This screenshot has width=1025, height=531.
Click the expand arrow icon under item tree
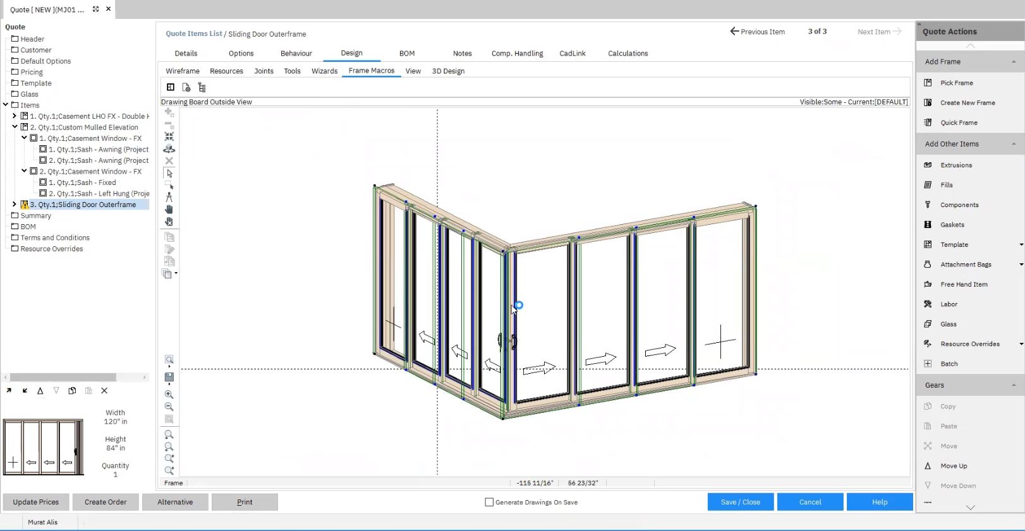coord(9,390)
